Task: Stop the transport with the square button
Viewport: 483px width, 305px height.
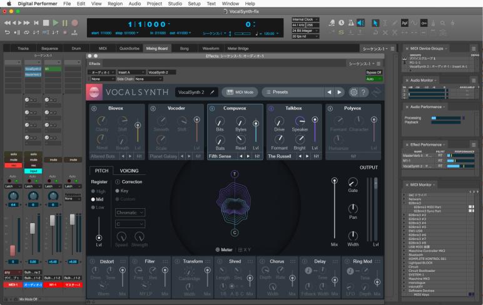Action: (46, 22)
